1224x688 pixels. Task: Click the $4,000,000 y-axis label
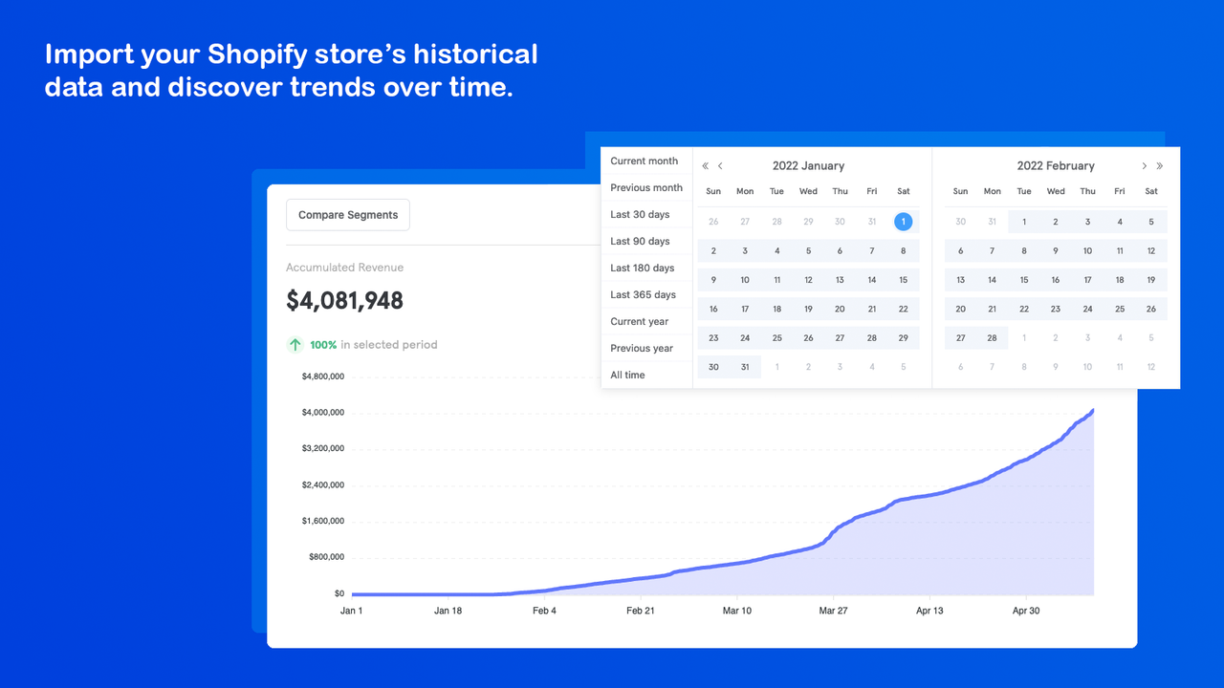tap(323, 413)
